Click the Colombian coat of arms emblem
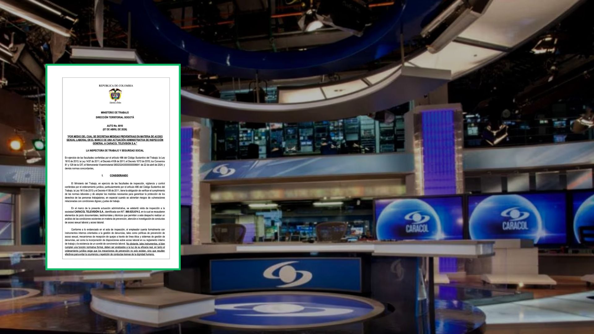The height and width of the screenshot is (334, 594). click(x=115, y=95)
